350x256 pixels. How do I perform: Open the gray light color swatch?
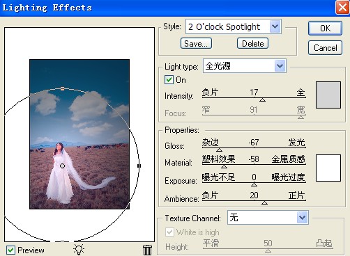328,95
